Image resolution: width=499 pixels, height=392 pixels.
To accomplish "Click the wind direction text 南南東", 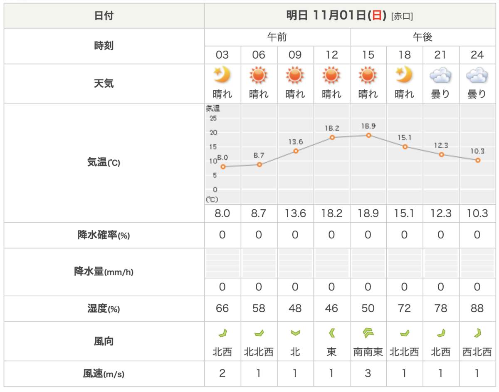I will pos(368,352).
